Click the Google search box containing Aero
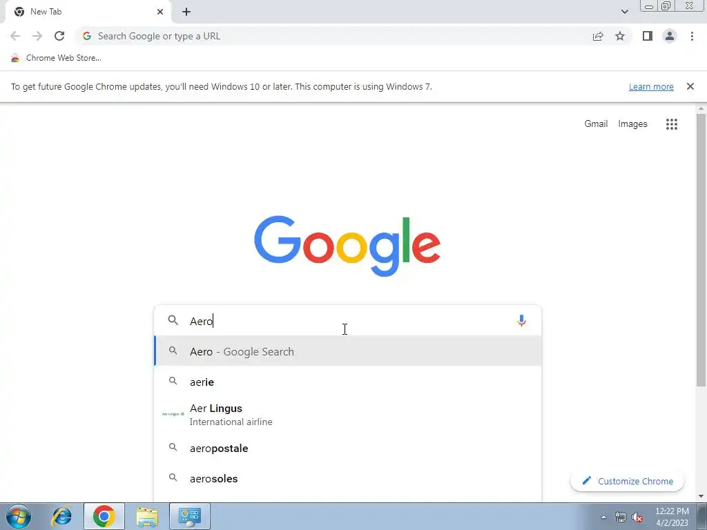The width and height of the screenshot is (707, 530). click(347, 320)
